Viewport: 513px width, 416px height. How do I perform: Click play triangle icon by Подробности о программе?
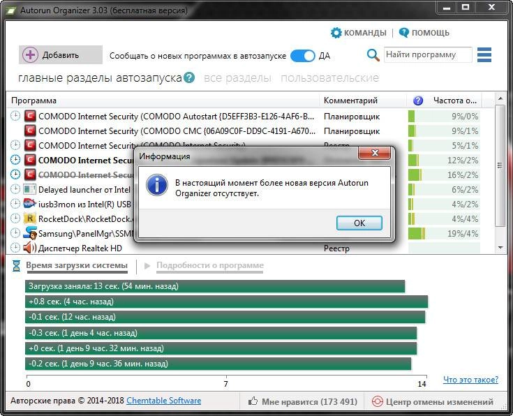pyautogui.click(x=147, y=266)
